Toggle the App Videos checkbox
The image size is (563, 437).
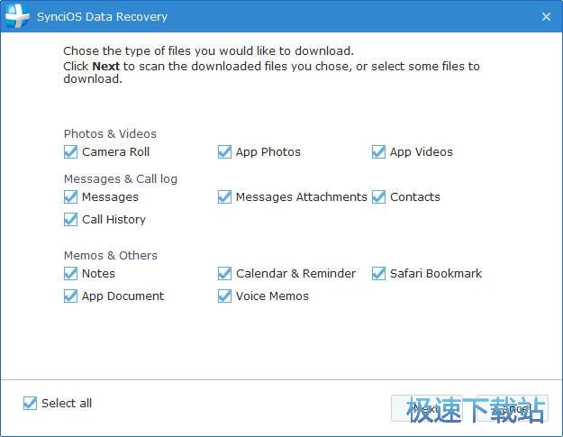click(379, 152)
